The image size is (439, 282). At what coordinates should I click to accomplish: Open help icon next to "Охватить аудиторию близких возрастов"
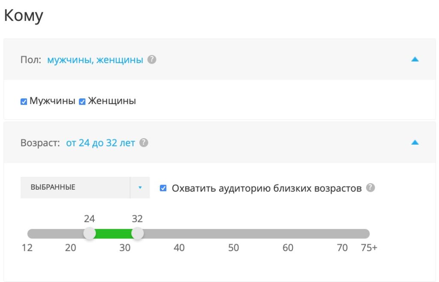tap(370, 187)
